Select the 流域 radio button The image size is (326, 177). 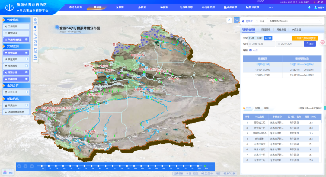coord(257,21)
